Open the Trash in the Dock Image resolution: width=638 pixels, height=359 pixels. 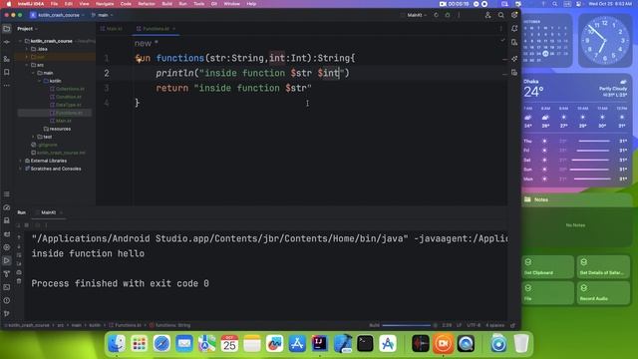click(521, 343)
